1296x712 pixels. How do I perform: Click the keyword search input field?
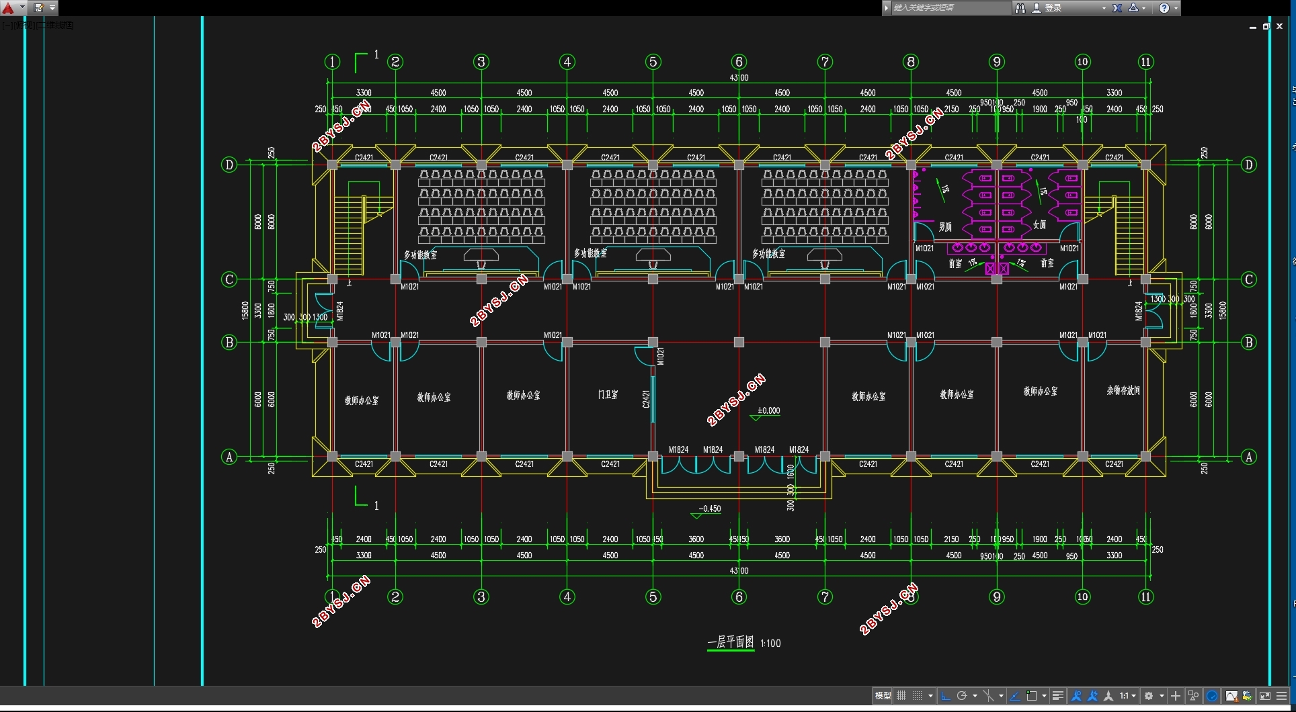pos(950,8)
